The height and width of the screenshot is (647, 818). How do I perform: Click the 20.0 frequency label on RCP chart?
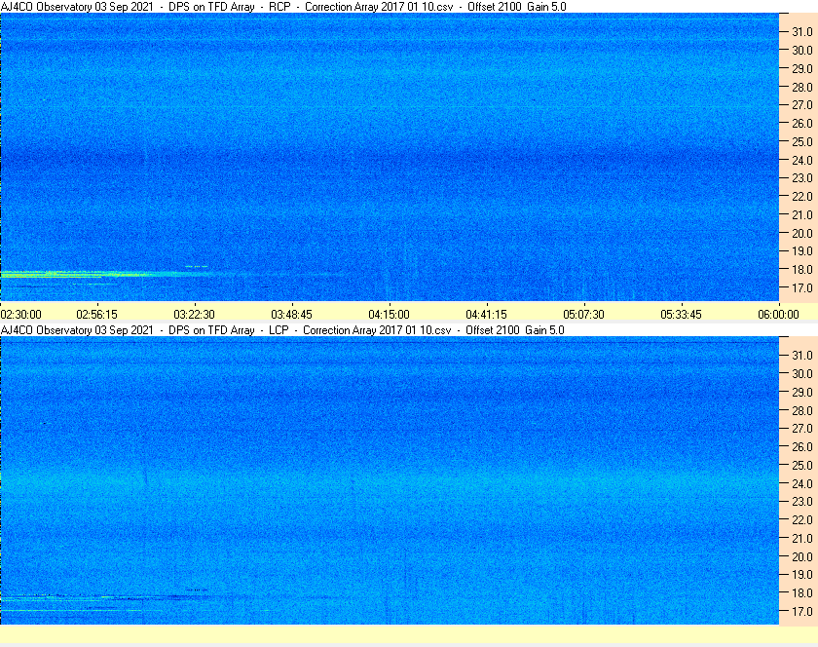coord(802,233)
